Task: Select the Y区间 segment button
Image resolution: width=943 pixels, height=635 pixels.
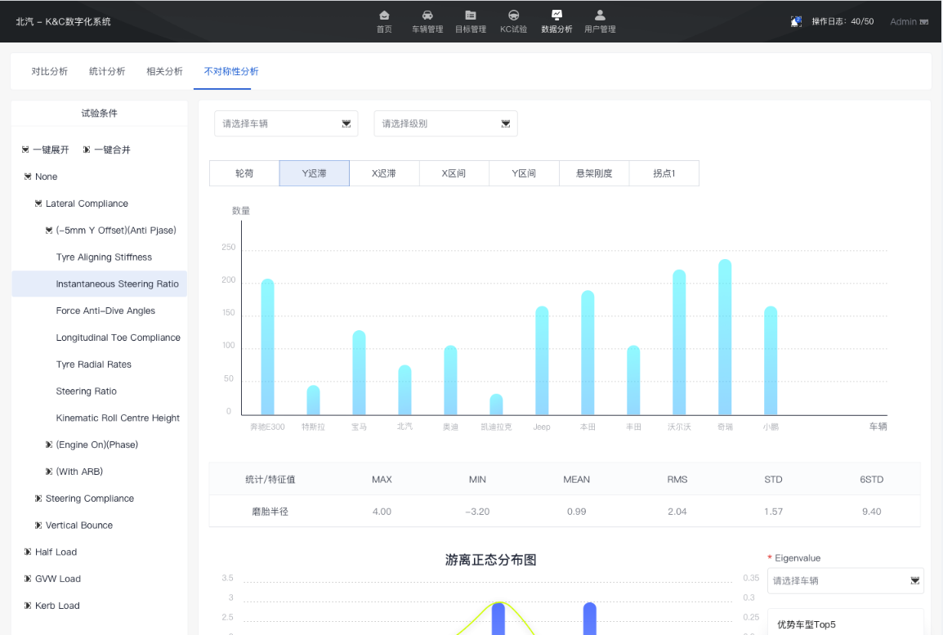Action: (524, 173)
